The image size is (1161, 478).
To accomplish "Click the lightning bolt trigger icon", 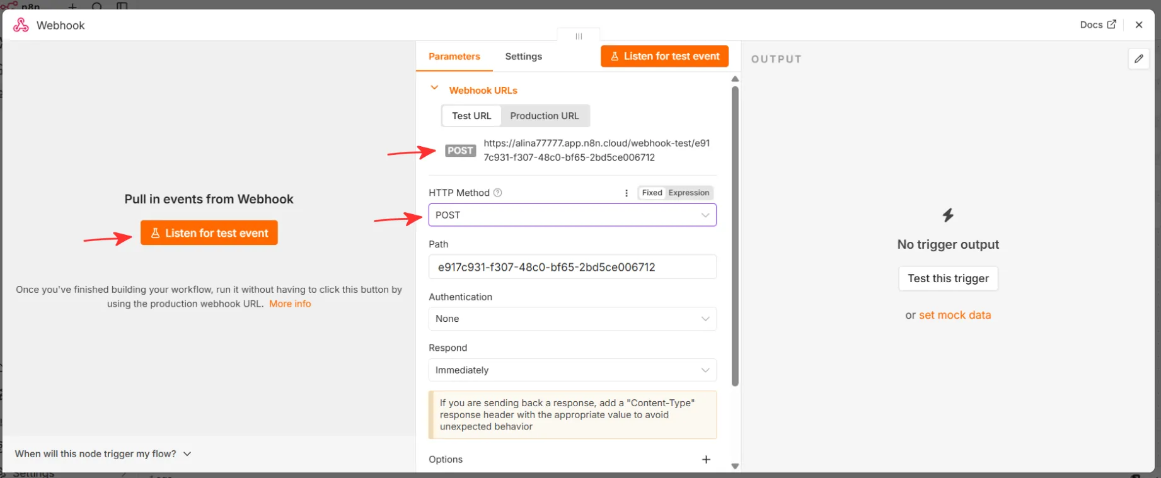I will pos(948,215).
